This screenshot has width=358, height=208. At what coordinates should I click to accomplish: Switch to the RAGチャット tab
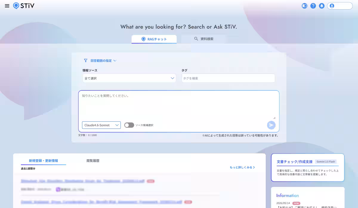154,39
